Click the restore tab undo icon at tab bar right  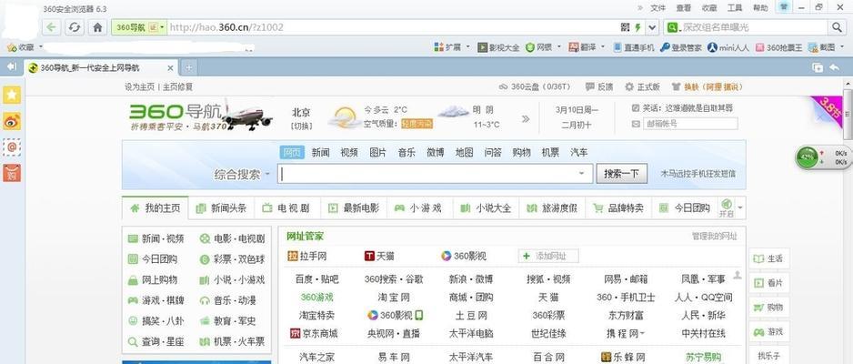click(x=834, y=67)
